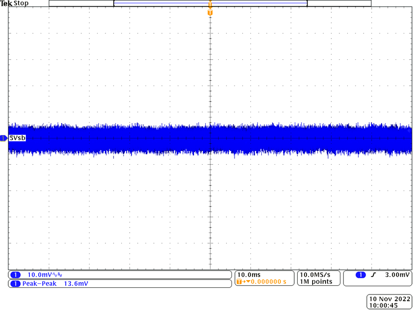The height and width of the screenshot is (310, 413).
Task: Click the trigger level arrow at right edge
Action: click(409, 130)
